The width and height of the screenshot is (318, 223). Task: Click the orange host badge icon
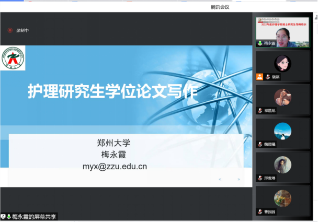(x=259, y=77)
